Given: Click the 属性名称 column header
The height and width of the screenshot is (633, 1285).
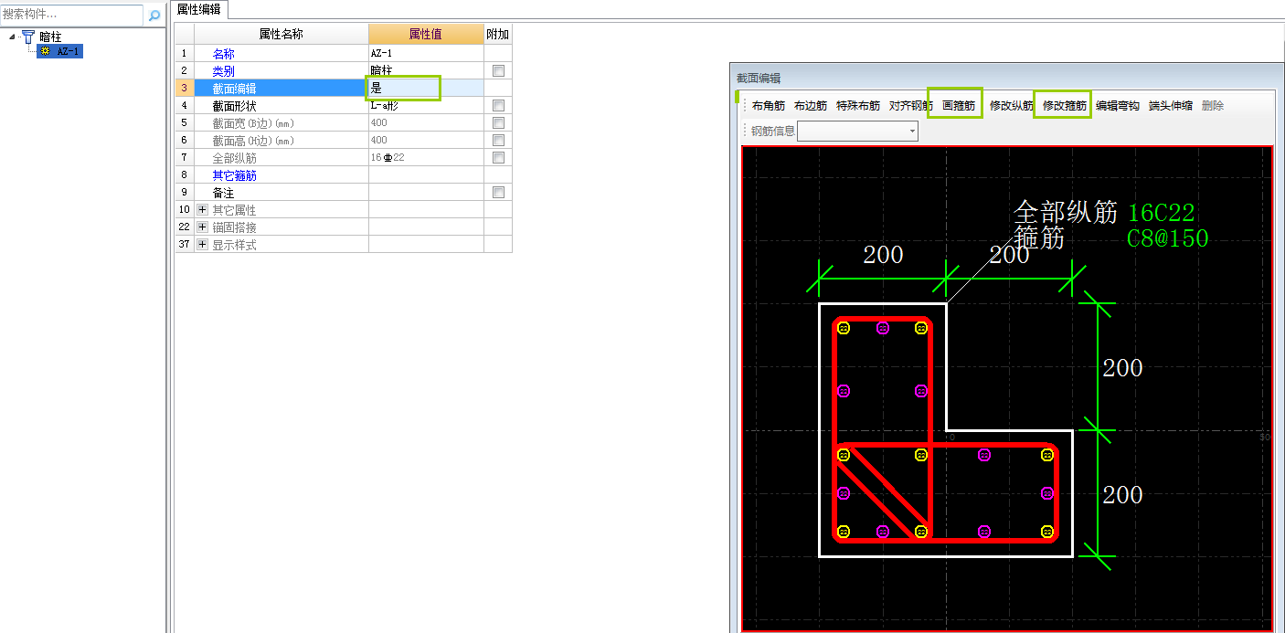Looking at the screenshot, I should point(281,34).
